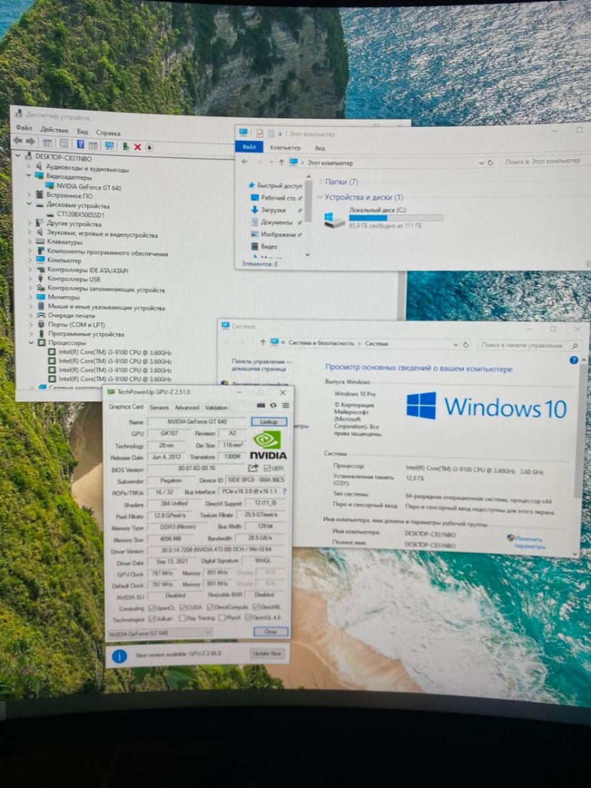Viewport: 591px width, 788px height.
Task: Click the Explorer up arrow
Action: point(281,162)
